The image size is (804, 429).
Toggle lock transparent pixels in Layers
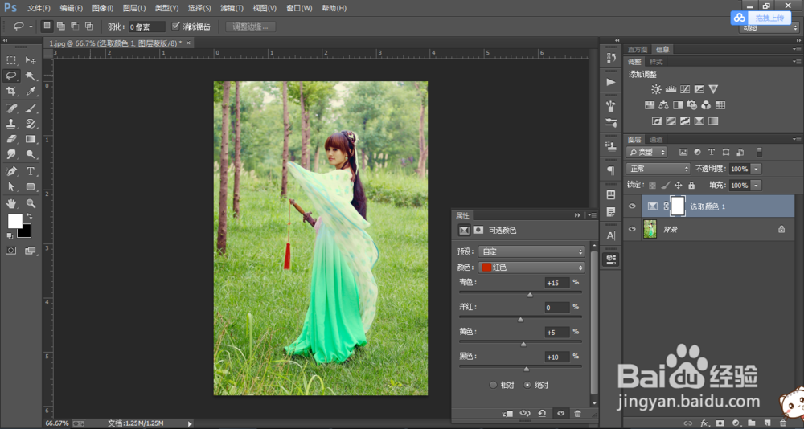pos(652,186)
